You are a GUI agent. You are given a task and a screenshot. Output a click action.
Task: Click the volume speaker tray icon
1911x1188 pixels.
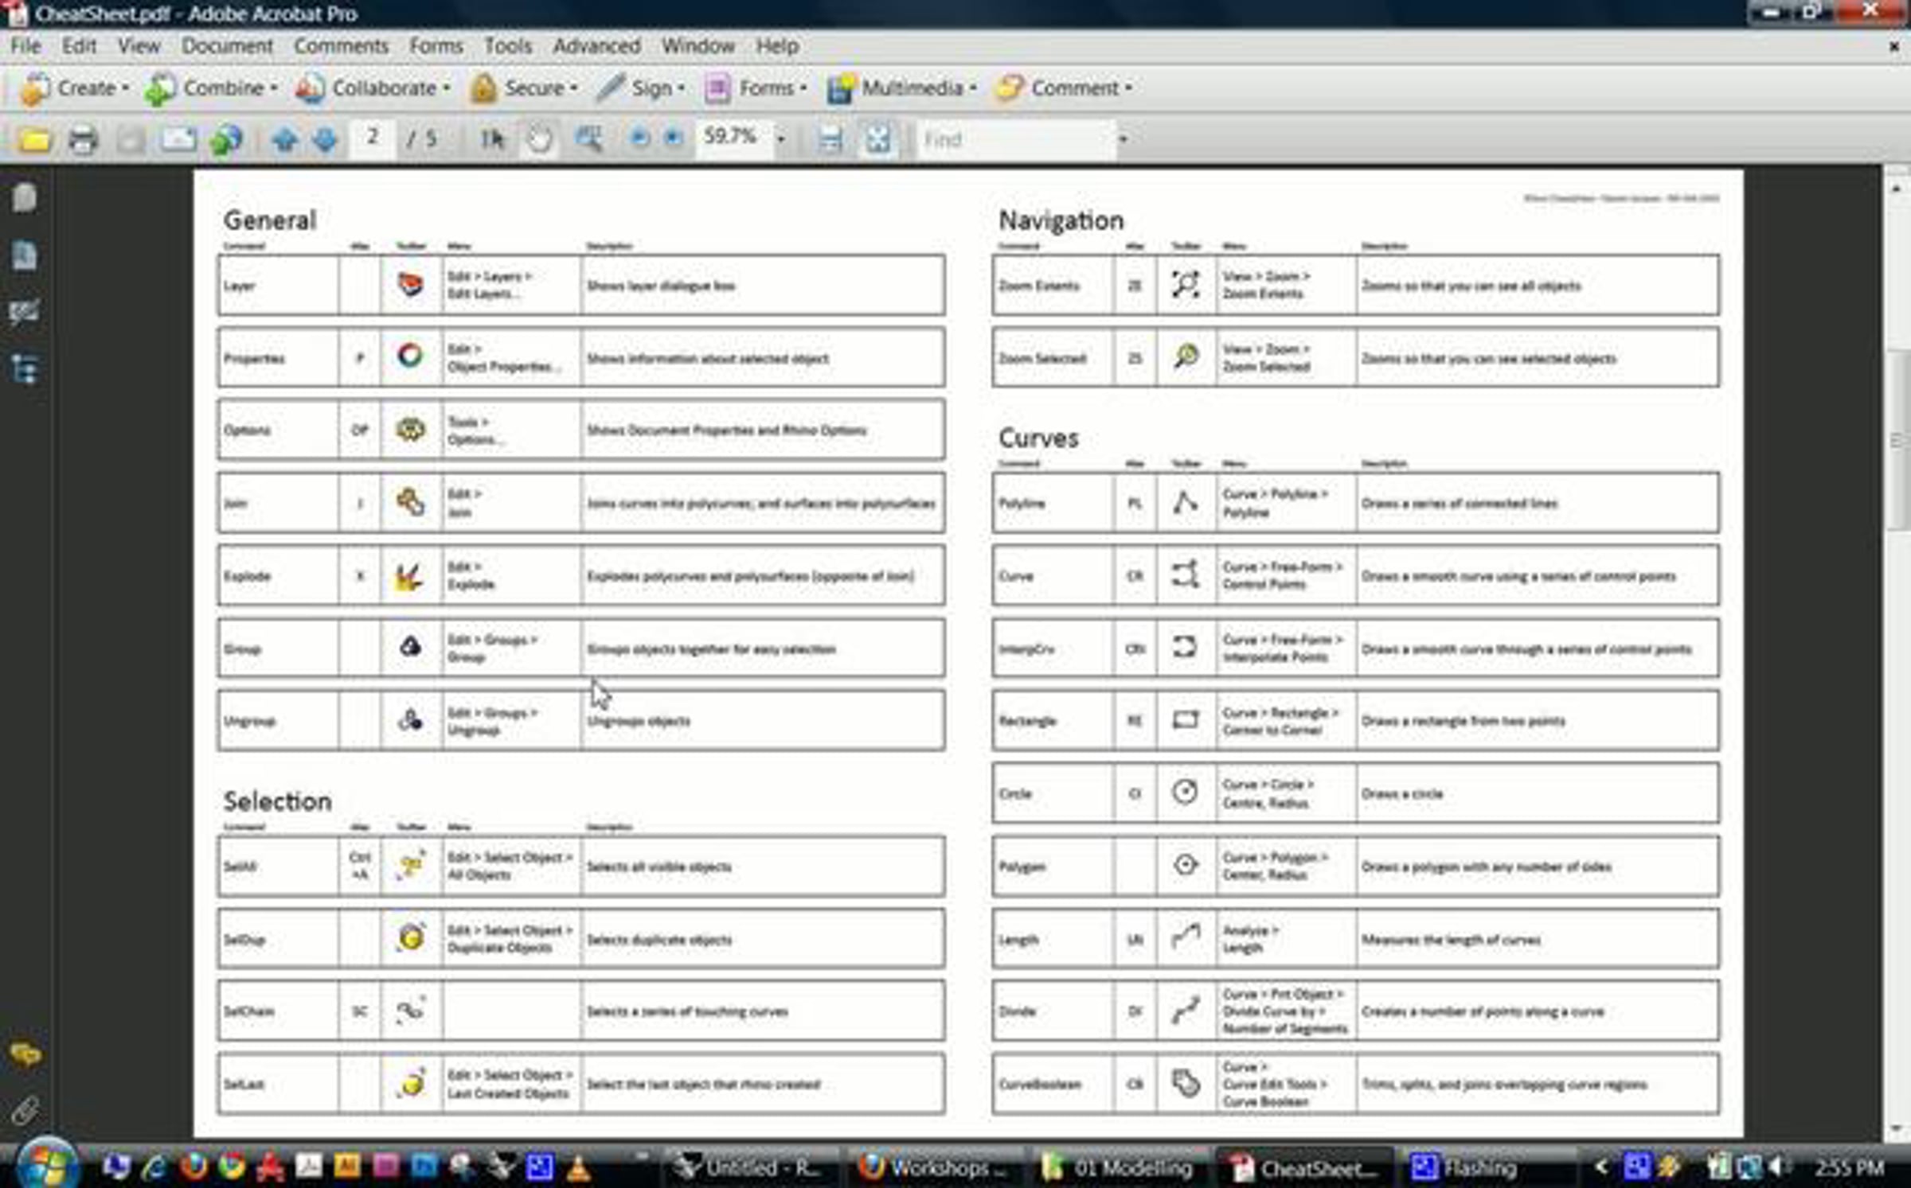(x=1777, y=1167)
